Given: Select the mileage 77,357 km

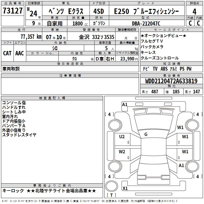Looking at the screenshot, I should click(x=31, y=37).
